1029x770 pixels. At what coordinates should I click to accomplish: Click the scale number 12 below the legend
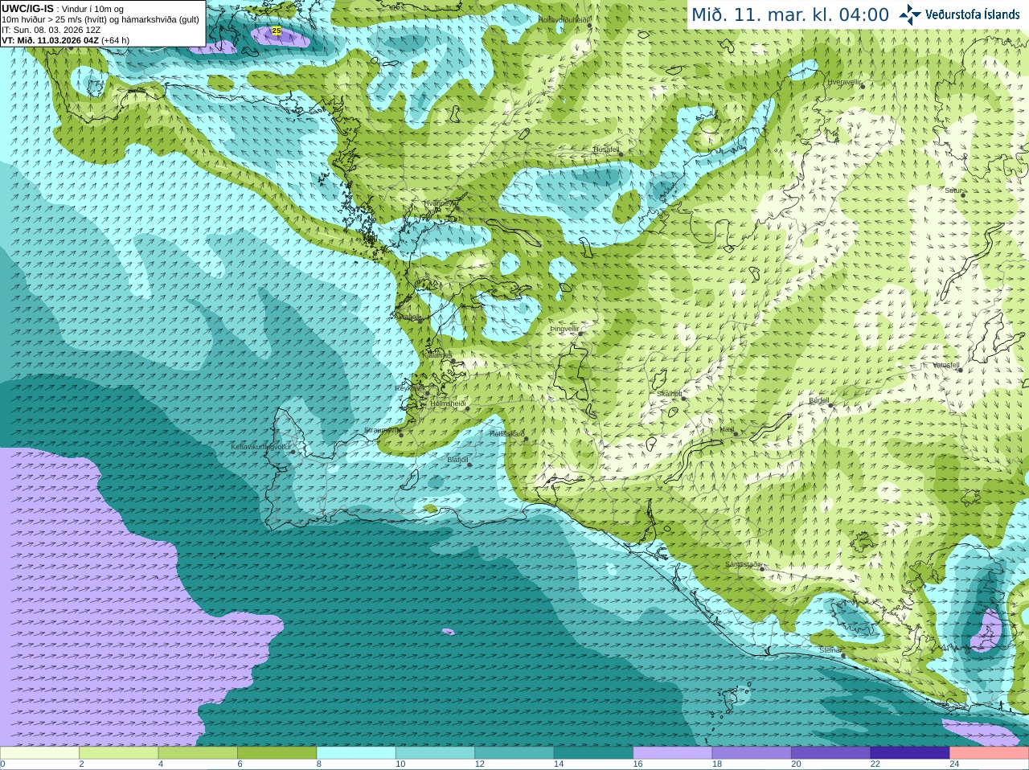(479, 764)
